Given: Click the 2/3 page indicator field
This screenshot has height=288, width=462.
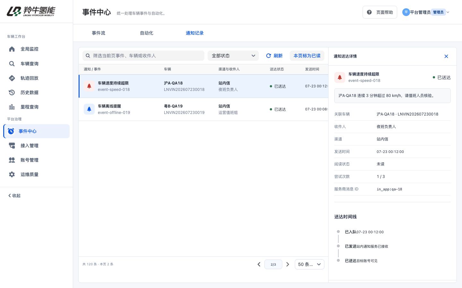Looking at the screenshot, I should click(x=273, y=264).
